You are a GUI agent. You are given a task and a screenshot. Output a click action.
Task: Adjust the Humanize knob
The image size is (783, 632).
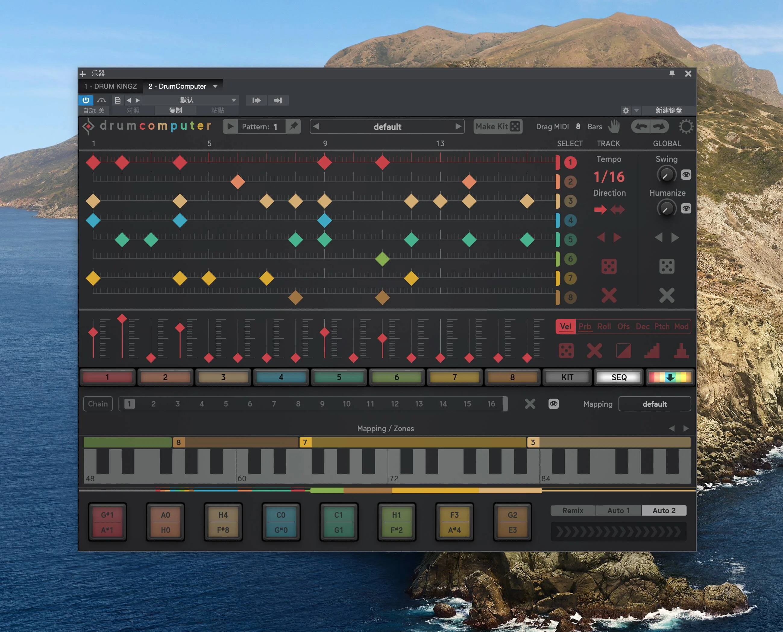(x=666, y=209)
